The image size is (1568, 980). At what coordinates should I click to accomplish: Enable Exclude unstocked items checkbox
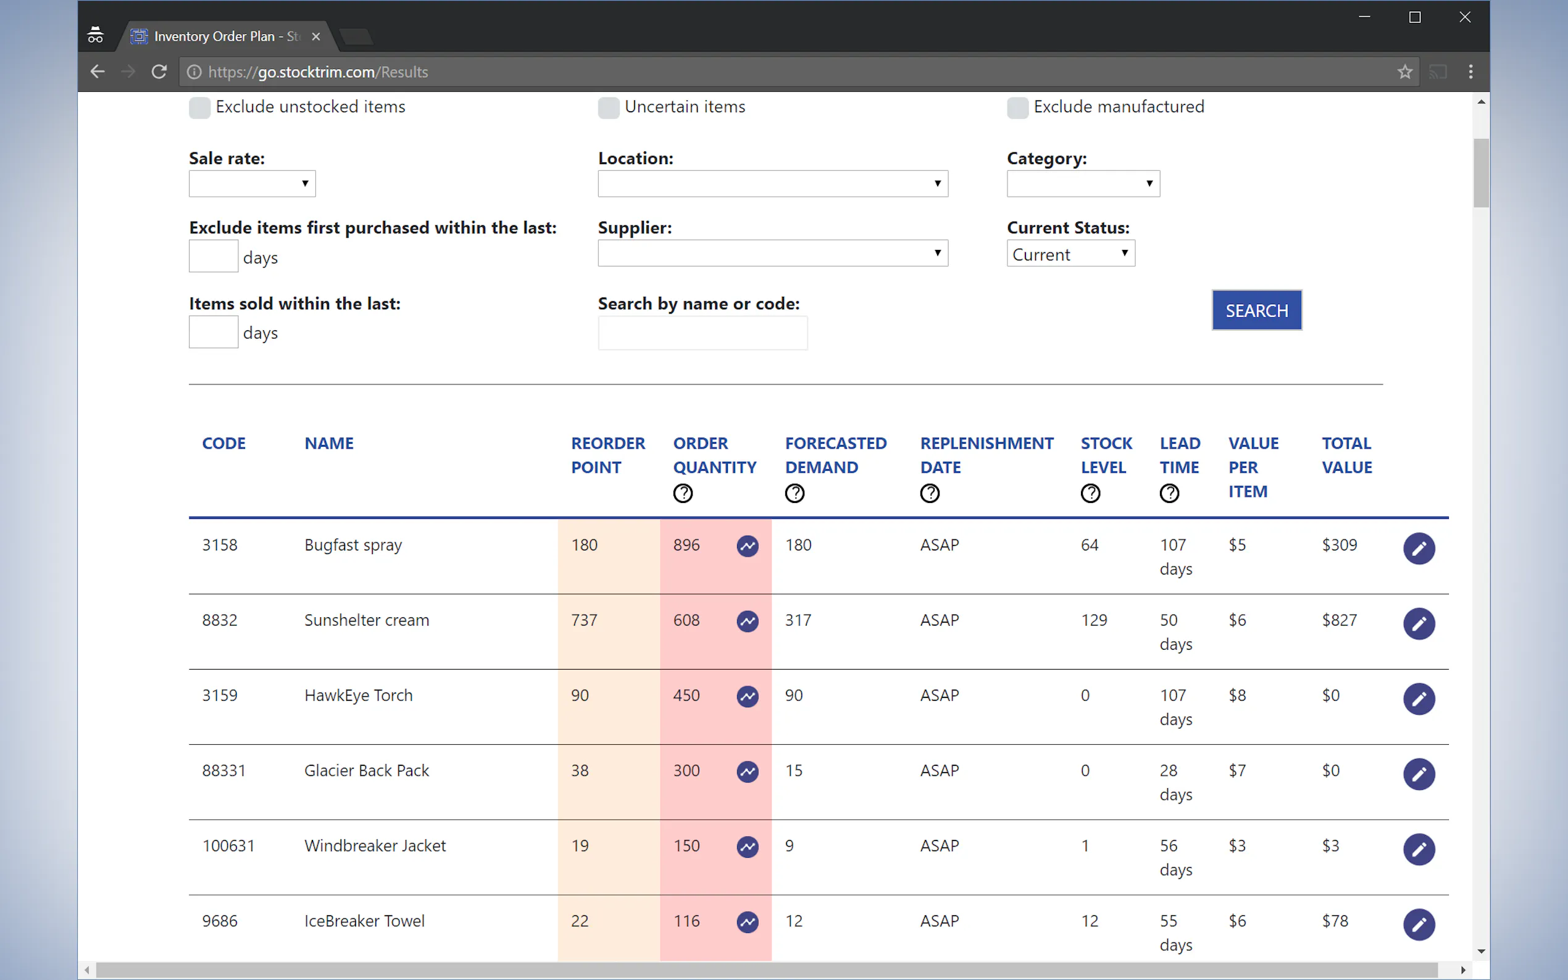pos(199,107)
